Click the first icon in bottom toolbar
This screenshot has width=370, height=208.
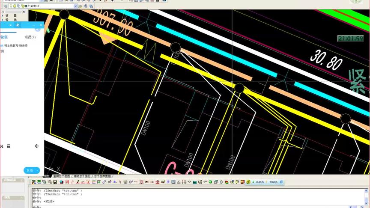(x=33, y=182)
